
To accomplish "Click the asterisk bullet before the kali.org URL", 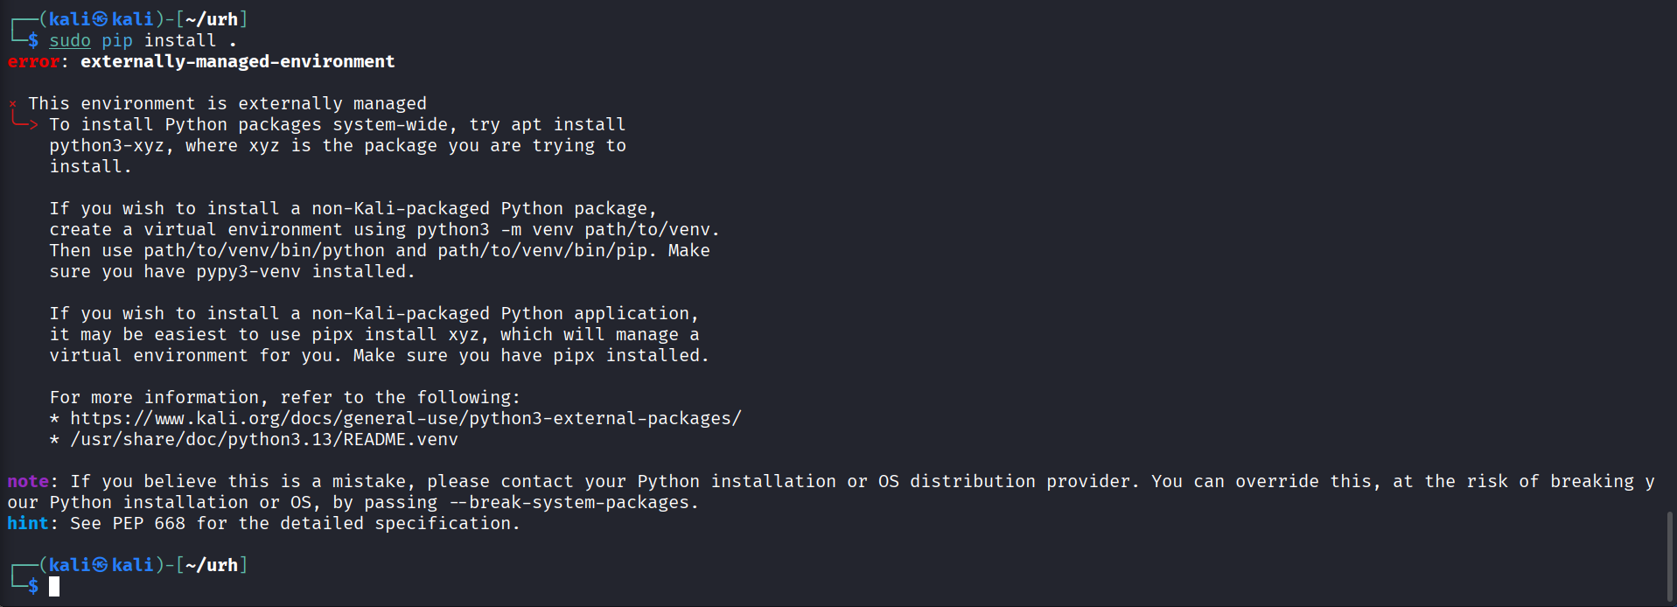I will pos(54,419).
